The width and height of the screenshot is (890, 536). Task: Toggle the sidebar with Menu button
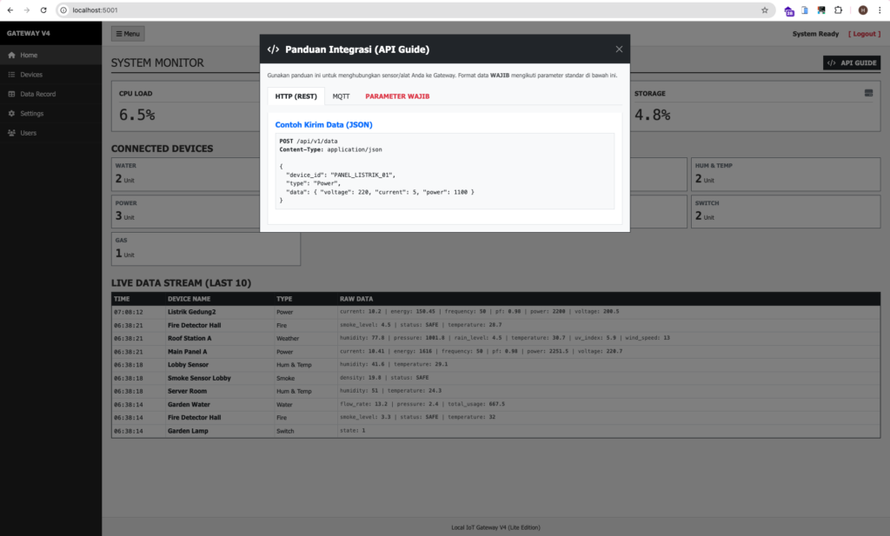128,34
